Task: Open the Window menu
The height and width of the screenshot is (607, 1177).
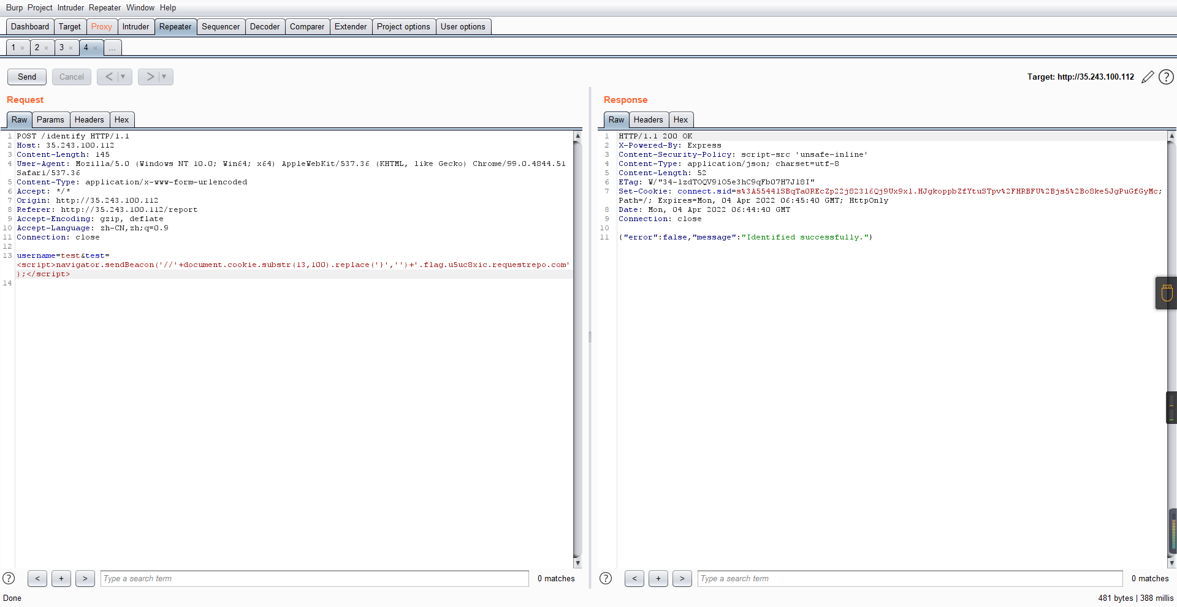Action: pyautogui.click(x=140, y=7)
